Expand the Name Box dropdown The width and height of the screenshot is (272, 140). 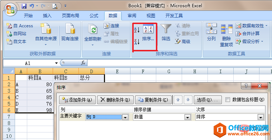coord(56,63)
